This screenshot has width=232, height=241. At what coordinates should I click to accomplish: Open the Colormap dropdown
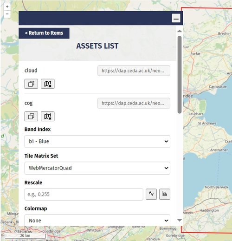[x=97, y=221]
